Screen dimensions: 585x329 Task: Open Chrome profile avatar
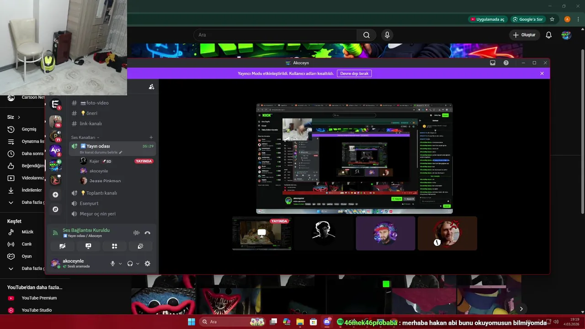coord(567,19)
